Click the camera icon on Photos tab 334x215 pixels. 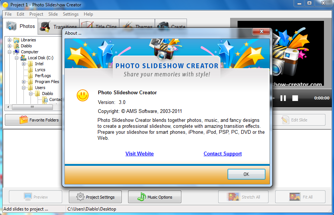(11, 26)
